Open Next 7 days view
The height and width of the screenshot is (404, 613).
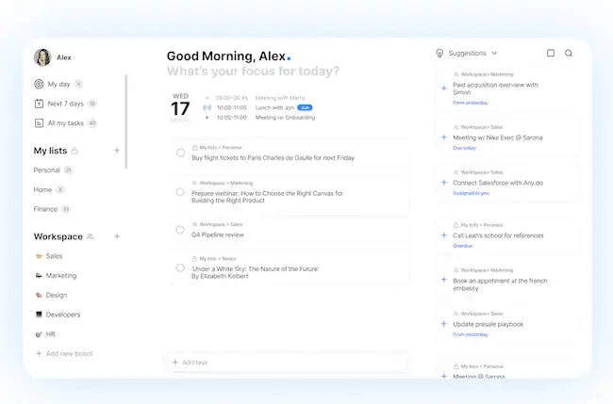65,104
